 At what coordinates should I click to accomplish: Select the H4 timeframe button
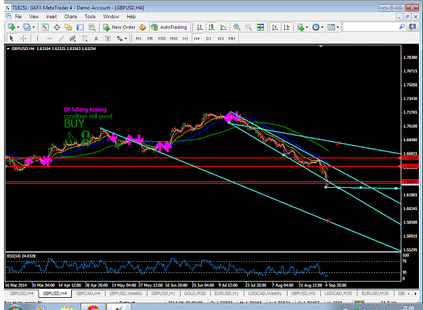point(197,38)
